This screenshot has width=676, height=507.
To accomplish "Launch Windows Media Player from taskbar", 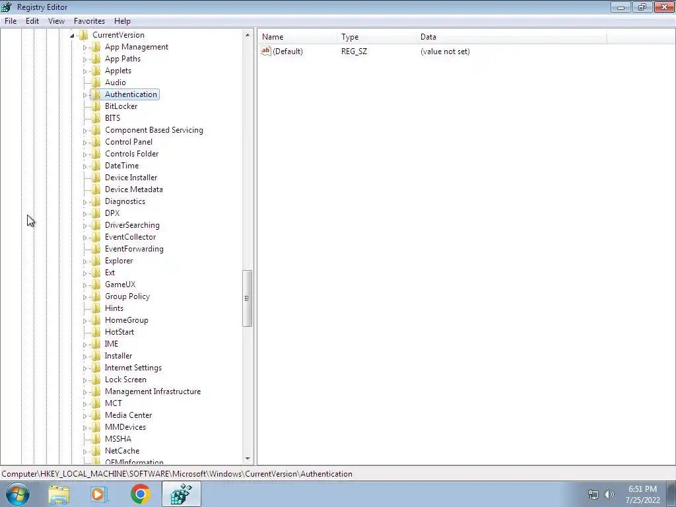I will coord(99,494).
